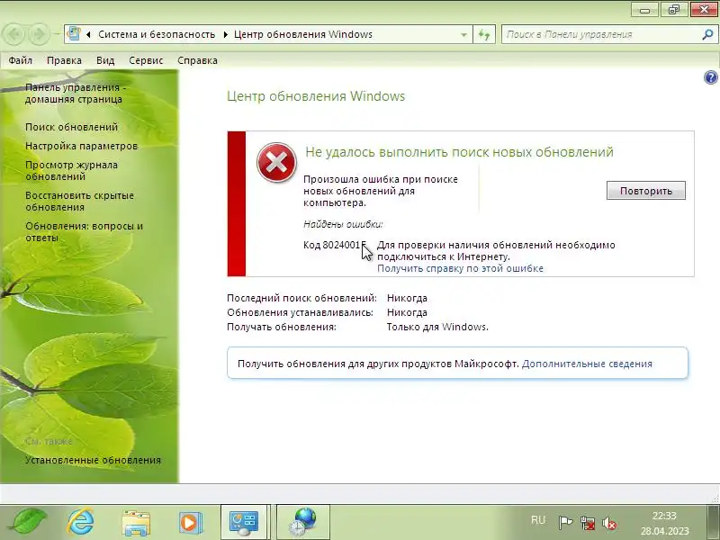The width and height of the screenshot is (720, 540).
Task: Expand arrow before 'Центр обновления Windows' breadcrumb
Action: coord(226,34)
